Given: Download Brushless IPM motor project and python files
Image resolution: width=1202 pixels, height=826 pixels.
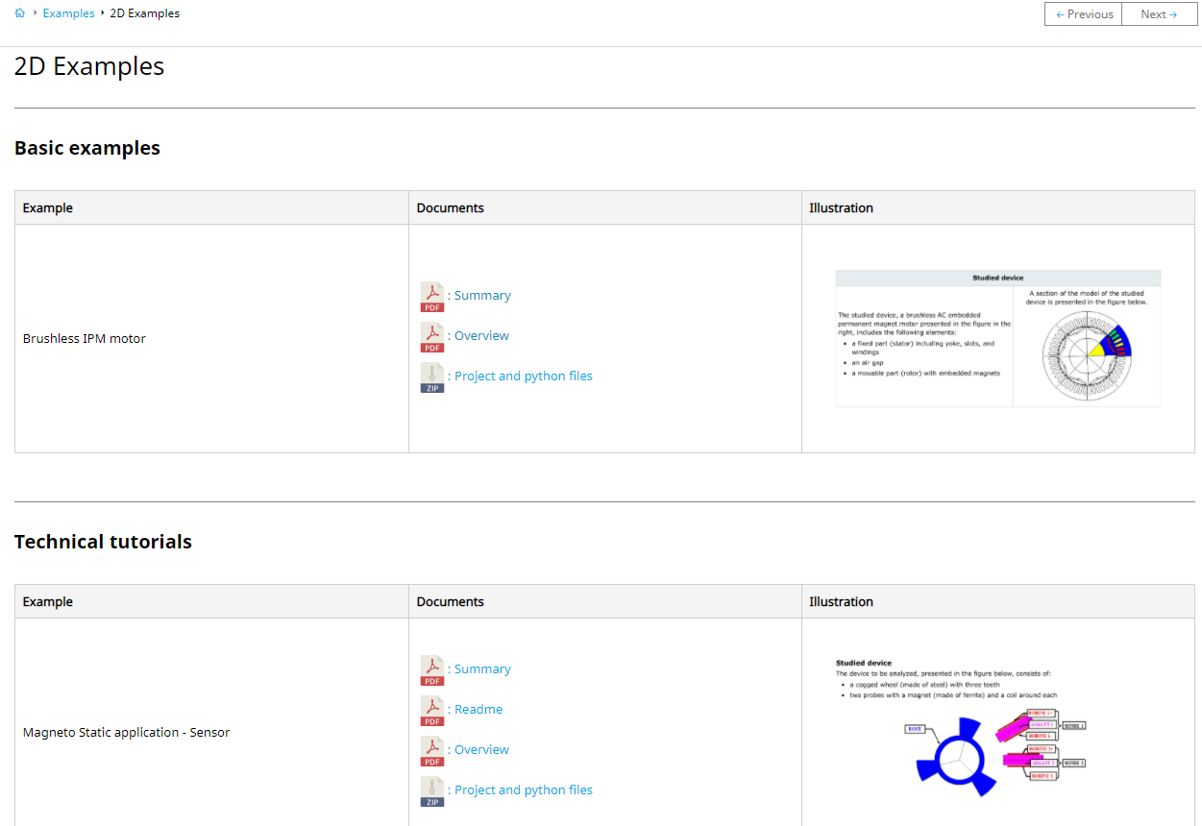Looking at the screenshot, I should point(524,377).
